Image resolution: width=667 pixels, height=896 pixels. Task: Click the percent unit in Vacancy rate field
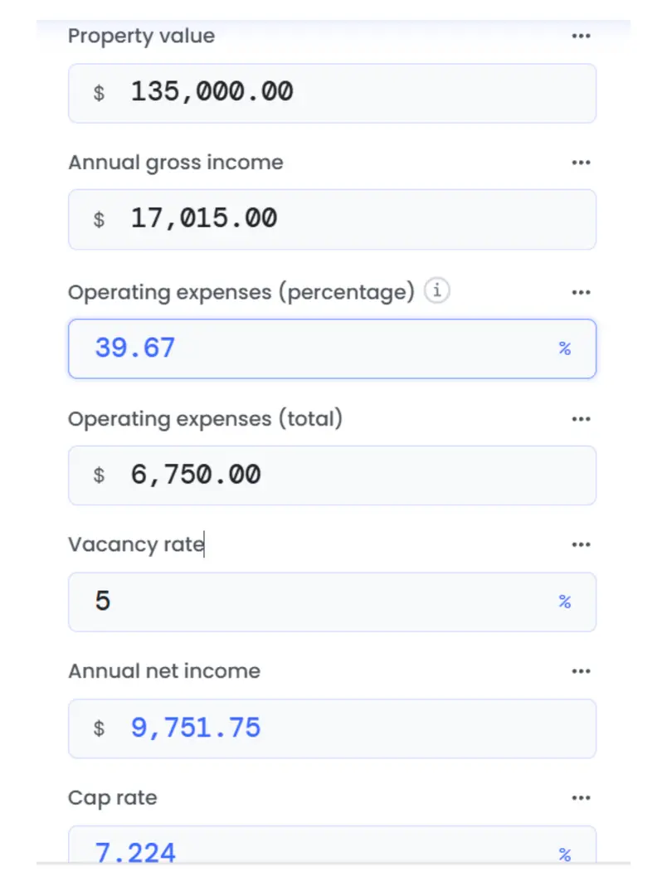click(x=565, y=601)
